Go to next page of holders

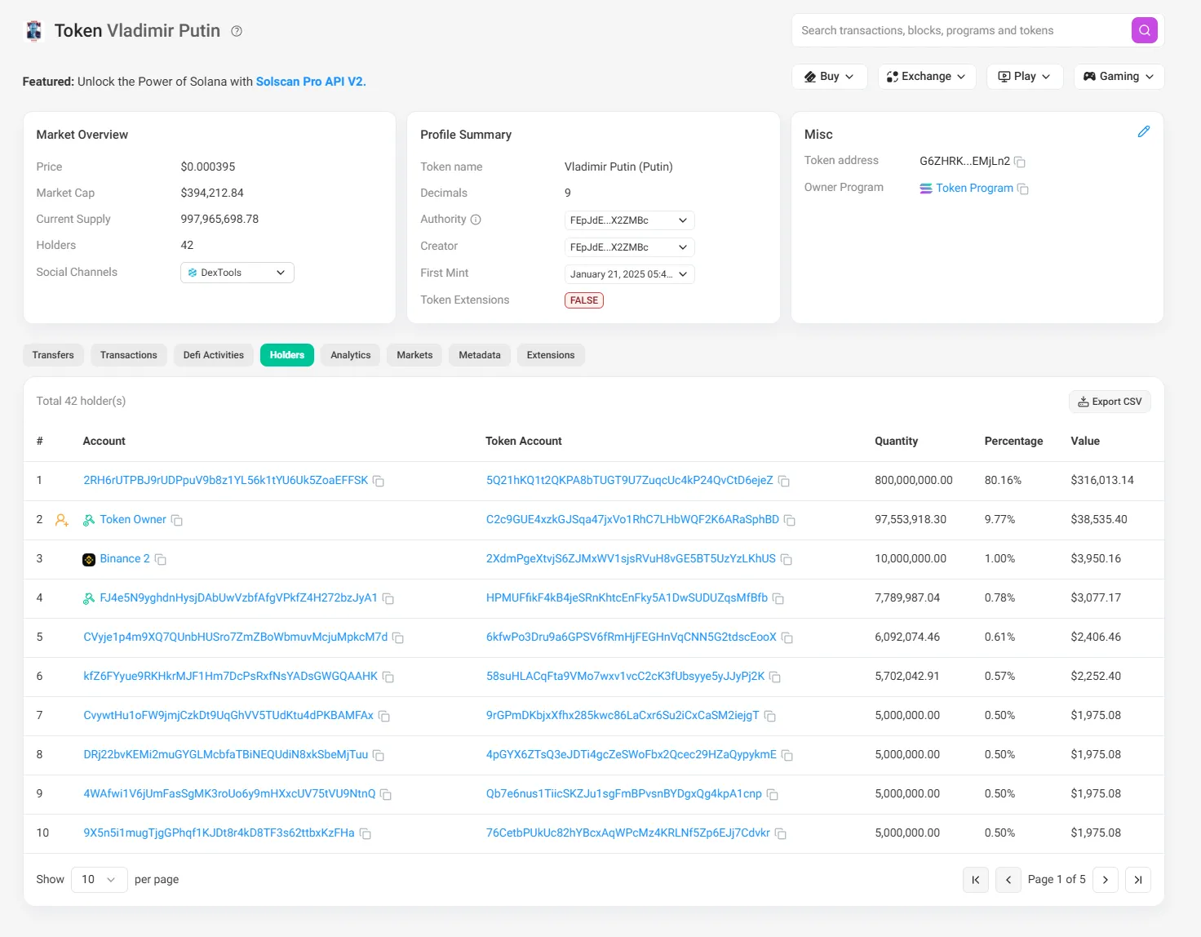coord(1105,879)
